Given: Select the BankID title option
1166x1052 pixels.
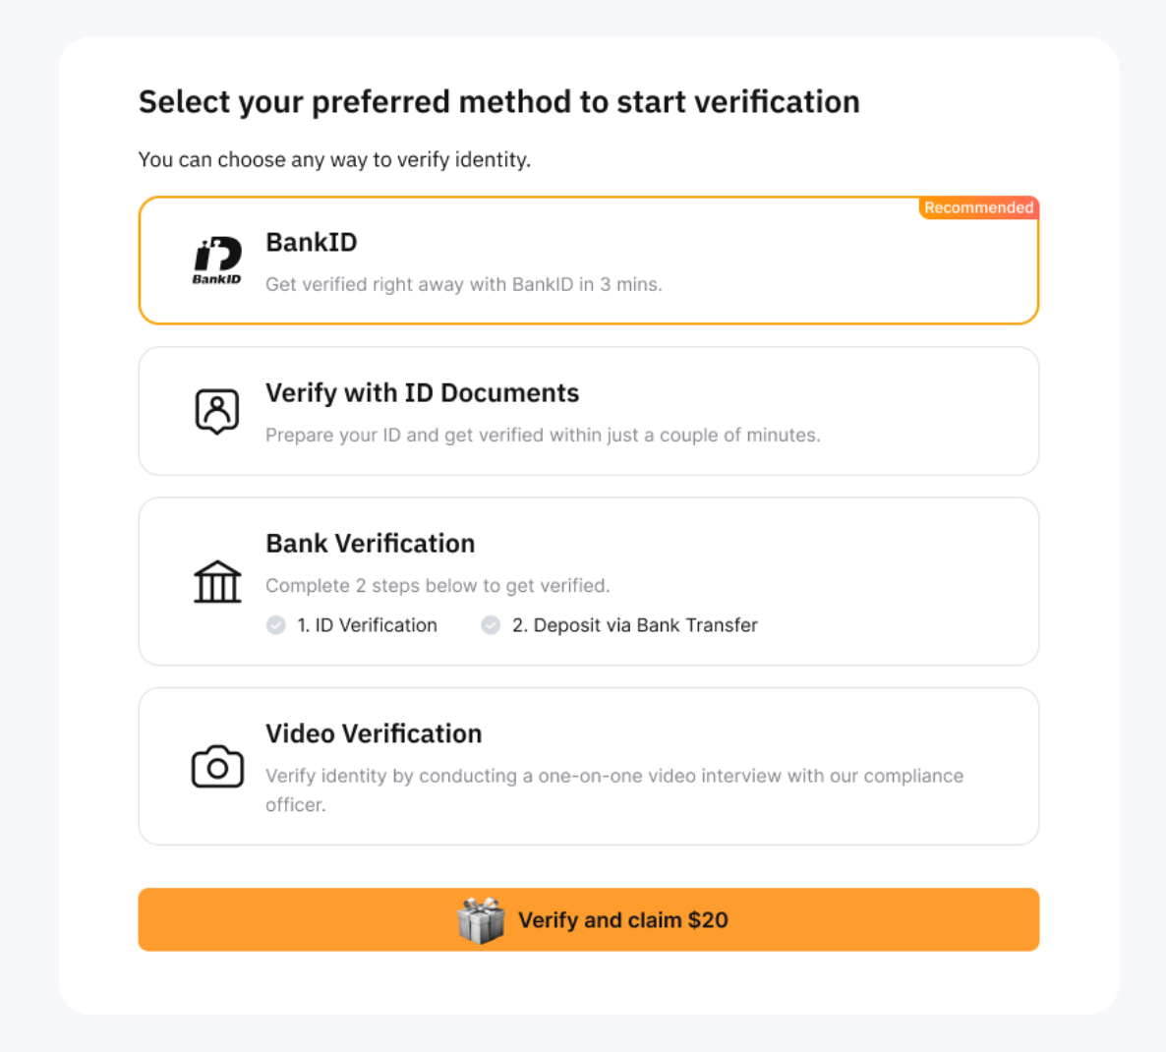Looking at the screenshot, I should [312, 243].
